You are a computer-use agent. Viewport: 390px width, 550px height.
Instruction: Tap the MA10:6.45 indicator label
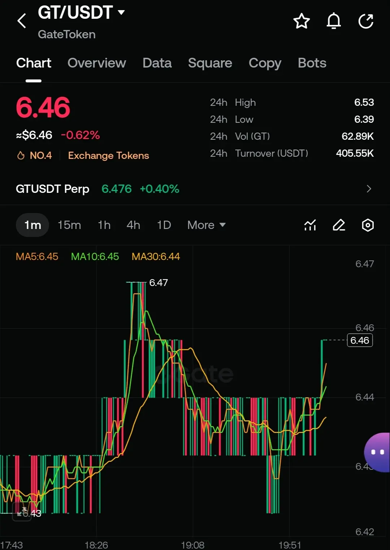pos(95,256)
